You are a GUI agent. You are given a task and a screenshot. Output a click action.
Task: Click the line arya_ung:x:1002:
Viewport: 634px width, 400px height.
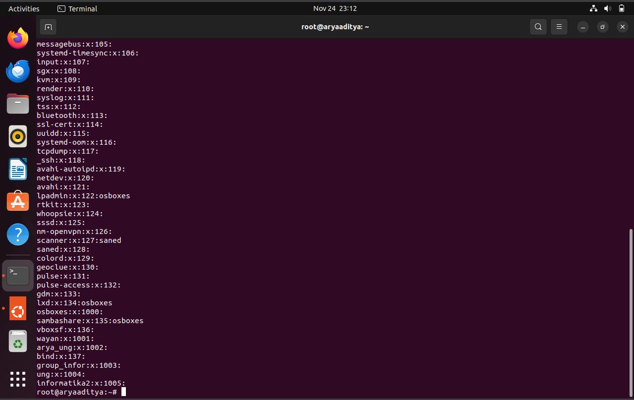(x=72, y=347)
